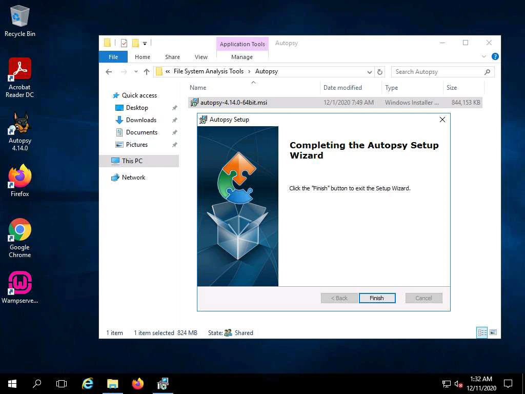
Task: Open the File menu tab
Action: [x=113, y=57]
